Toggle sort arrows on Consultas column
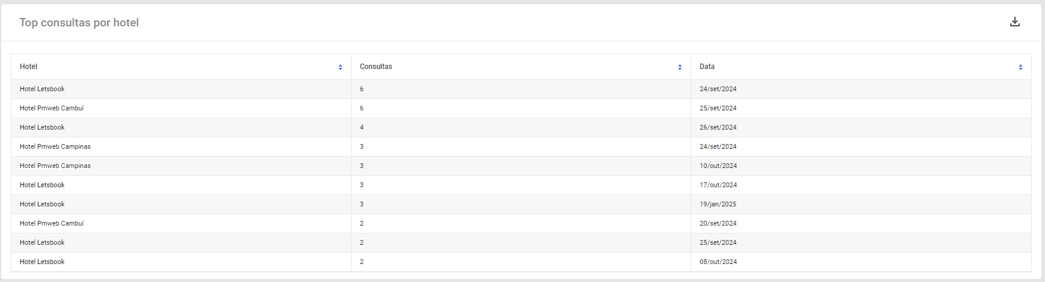 coord(680,67)
